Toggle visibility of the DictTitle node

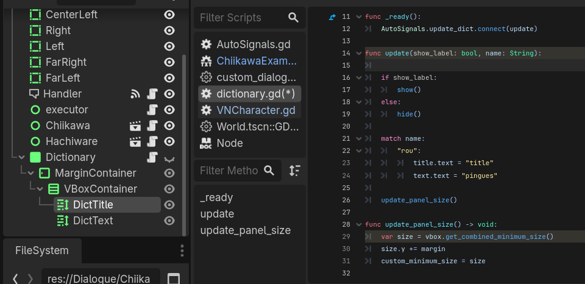[x=170, y=205]
